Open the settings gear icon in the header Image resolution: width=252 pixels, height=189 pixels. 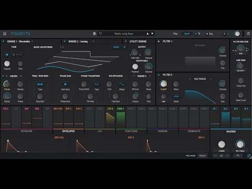coord(248,34)
